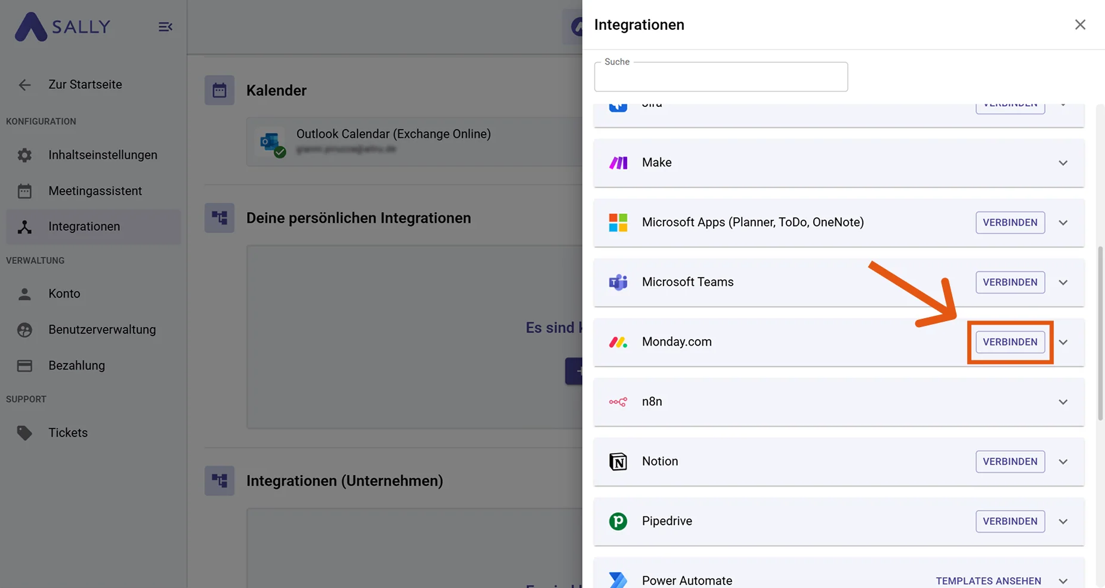Go to Zur Startseite

(85, 85)
